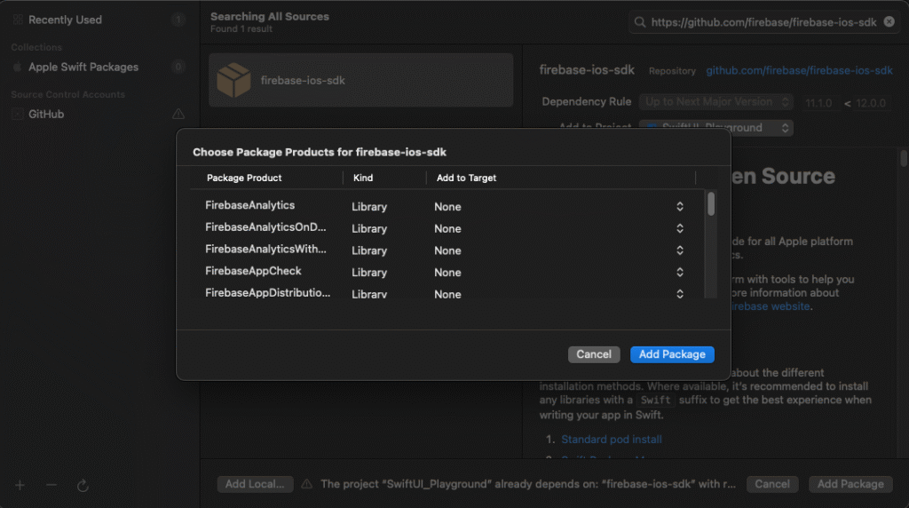The height and width of the screenshot is (508, 909).
Task: Cancel the Choose Package Products dialog
Action: click(594, 354)
